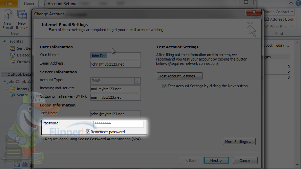This screenshot has height=169, width=301.
Task: Open the Address Book icon
Action: tap(266, 19)
